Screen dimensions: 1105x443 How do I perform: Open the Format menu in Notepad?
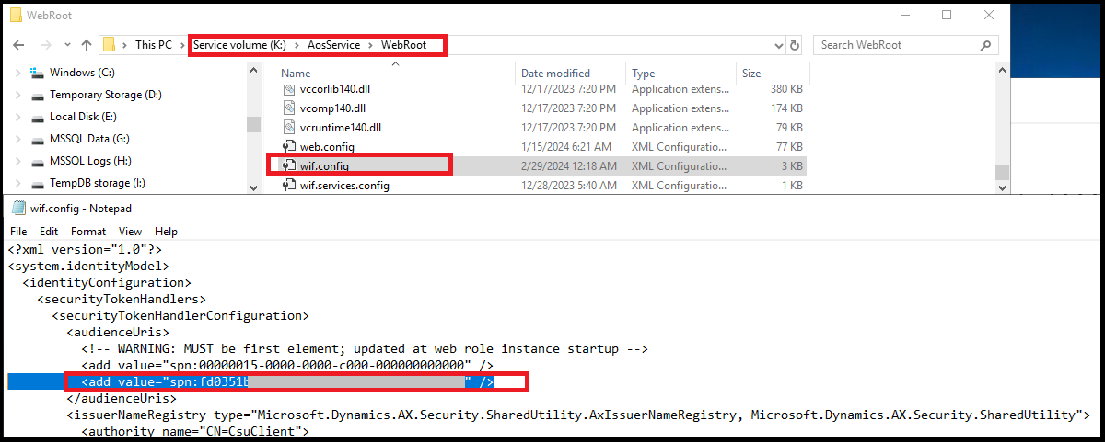[88, 232]
